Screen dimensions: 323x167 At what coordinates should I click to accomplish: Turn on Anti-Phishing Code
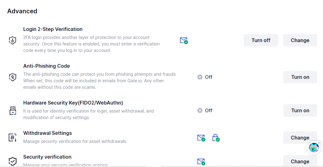click(300, 77)
